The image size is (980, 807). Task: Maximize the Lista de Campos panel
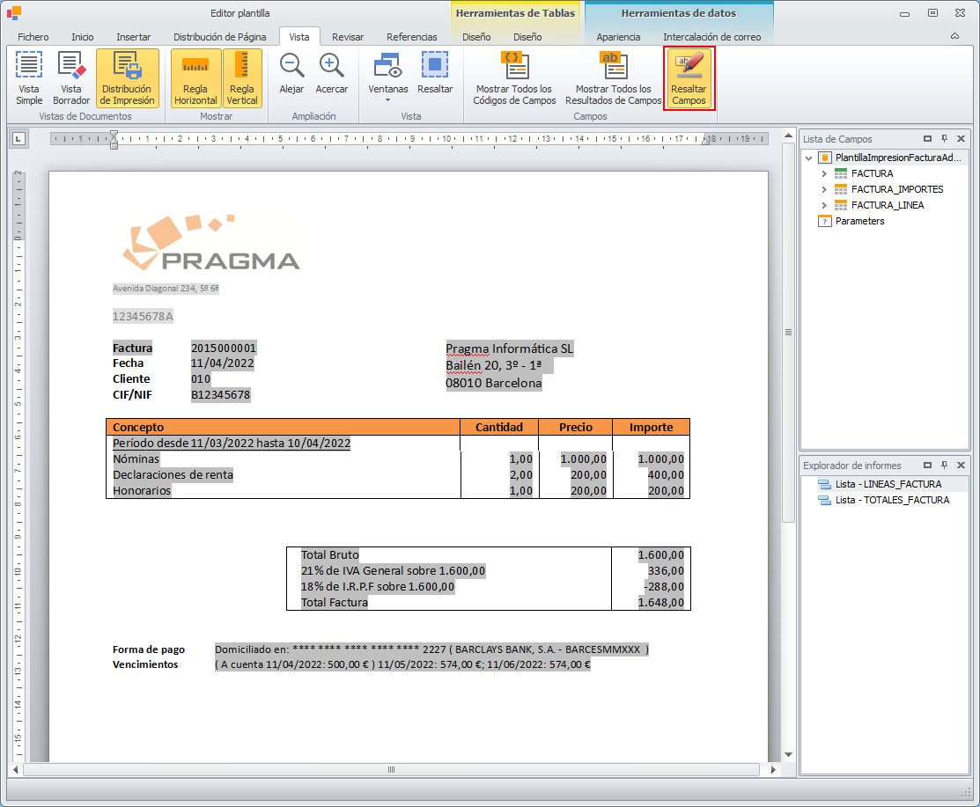(x=927, y=139)
